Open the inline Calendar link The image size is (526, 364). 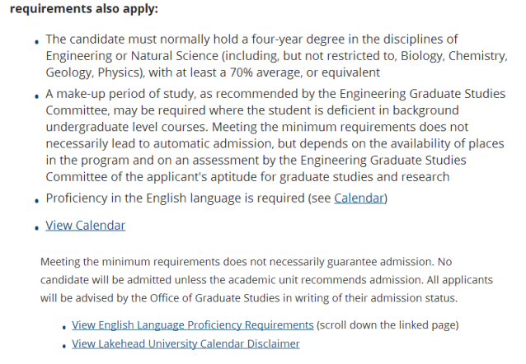point(359,198)
